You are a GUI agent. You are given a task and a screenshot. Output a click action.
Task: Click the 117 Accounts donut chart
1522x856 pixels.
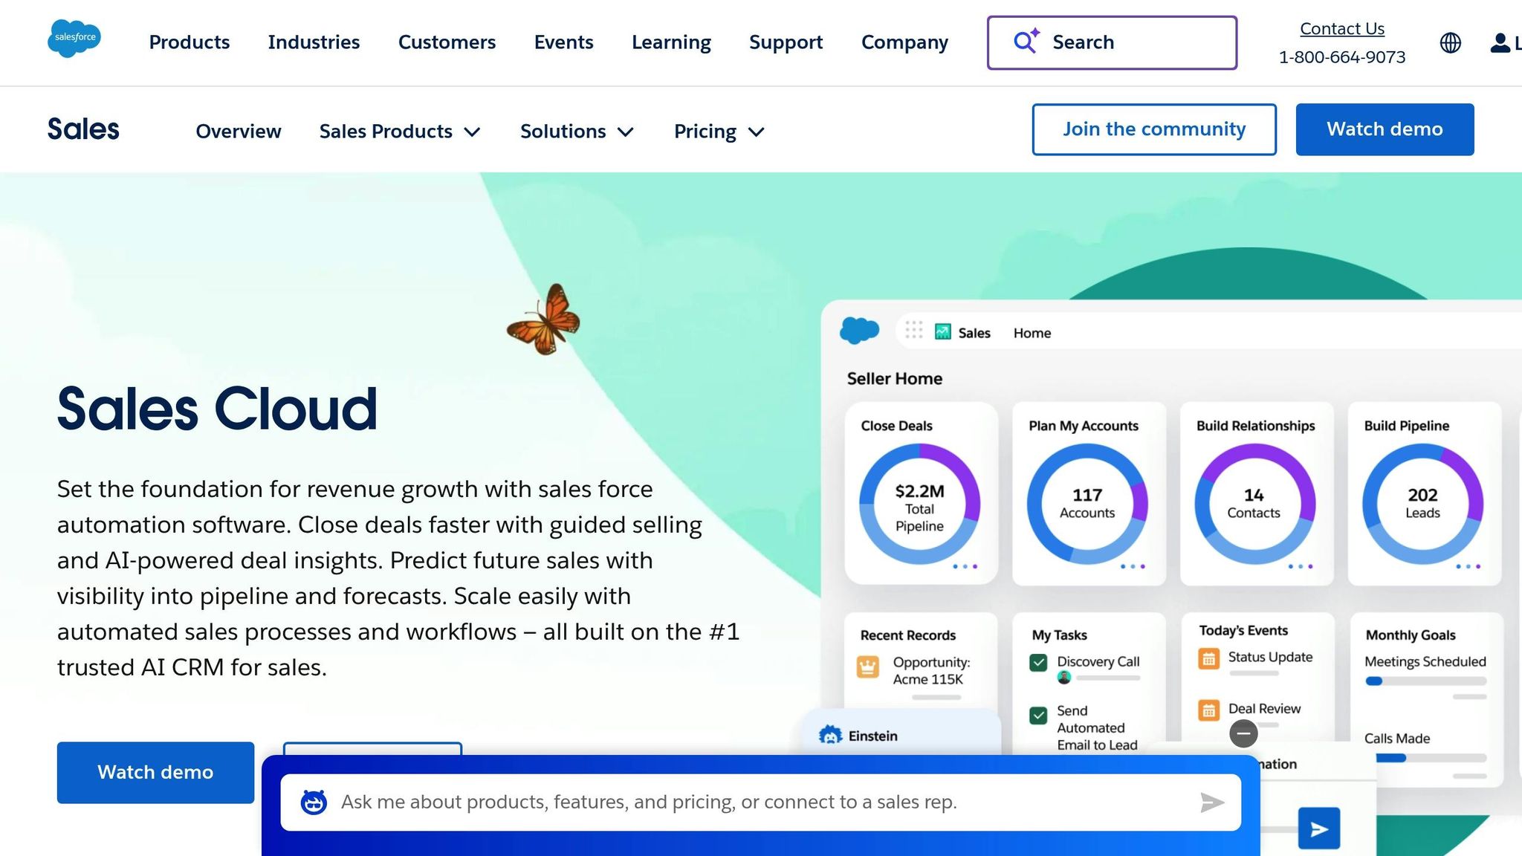[x=1087, y=504]
